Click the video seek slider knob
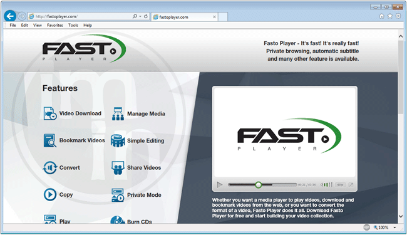Screen dimensions: 407x235 pyautogui.click(x=258, y=185)
